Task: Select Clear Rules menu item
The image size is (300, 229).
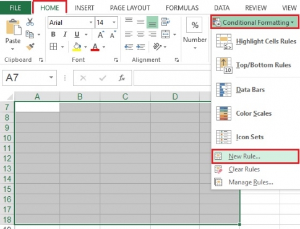Action: click(255, 170)
